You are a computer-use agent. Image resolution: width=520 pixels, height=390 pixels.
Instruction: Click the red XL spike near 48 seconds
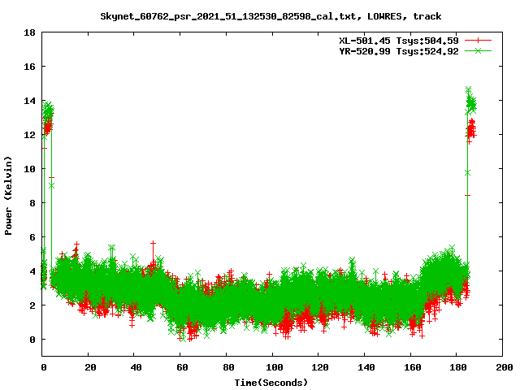point(153,252)
